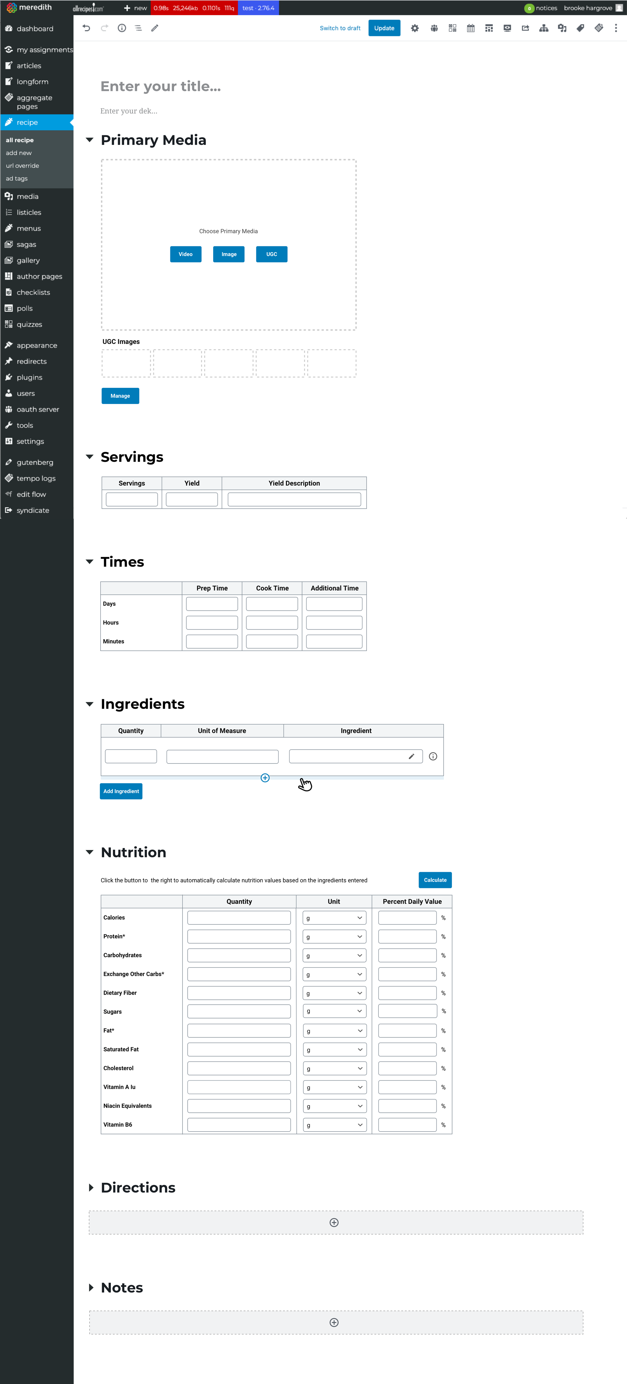Click the share arrow icon in toolbar
Image resolution: width=627 pixels, height=1384 pixels.
click(525, 28)
